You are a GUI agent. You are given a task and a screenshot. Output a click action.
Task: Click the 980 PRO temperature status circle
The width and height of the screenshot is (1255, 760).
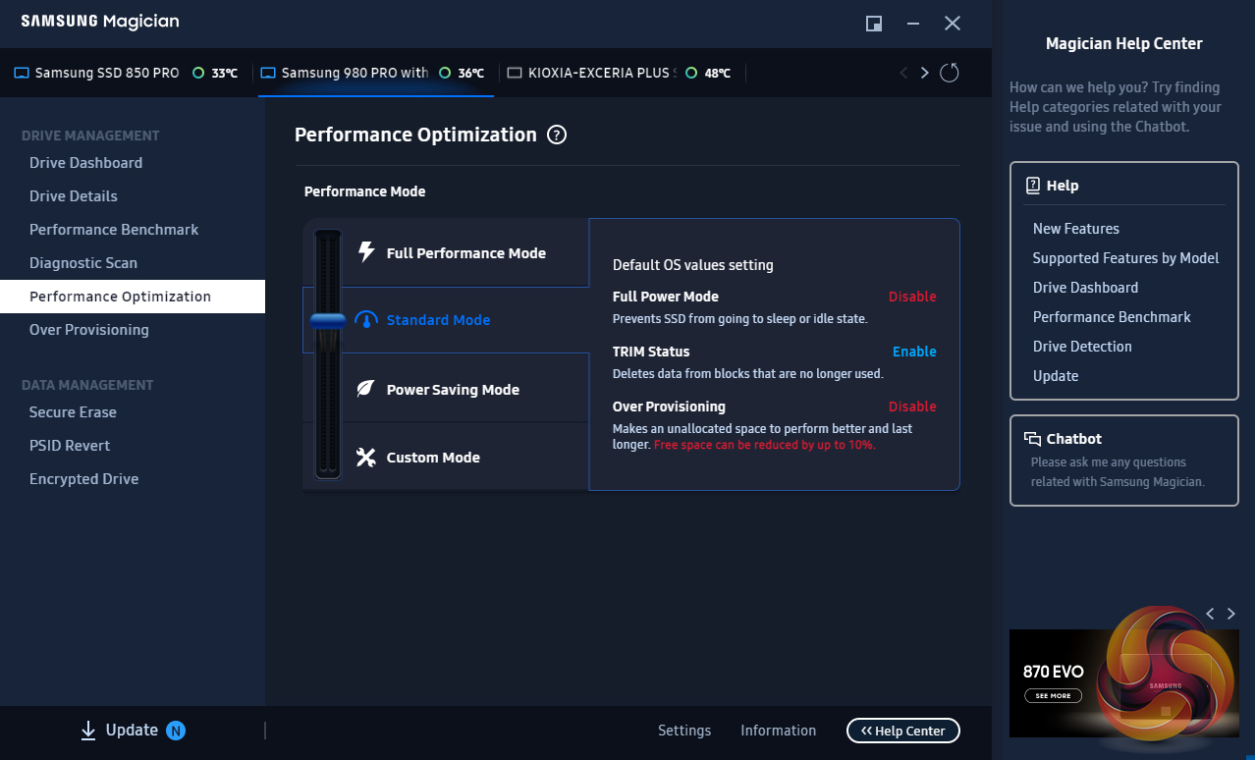pyautogui.click(x=445, y=73)
